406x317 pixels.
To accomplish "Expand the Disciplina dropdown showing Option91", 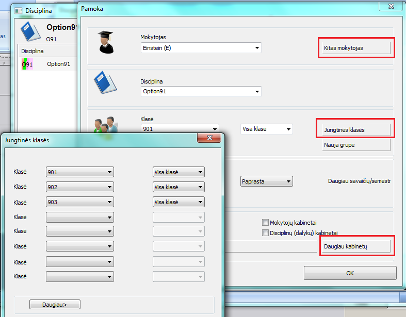I will pyautogui.click(x=201, y=92).
